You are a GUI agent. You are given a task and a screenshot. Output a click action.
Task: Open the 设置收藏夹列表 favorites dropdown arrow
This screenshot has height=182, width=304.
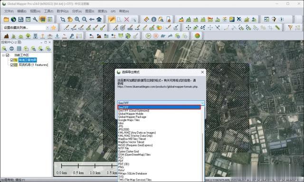coord(47,28)
